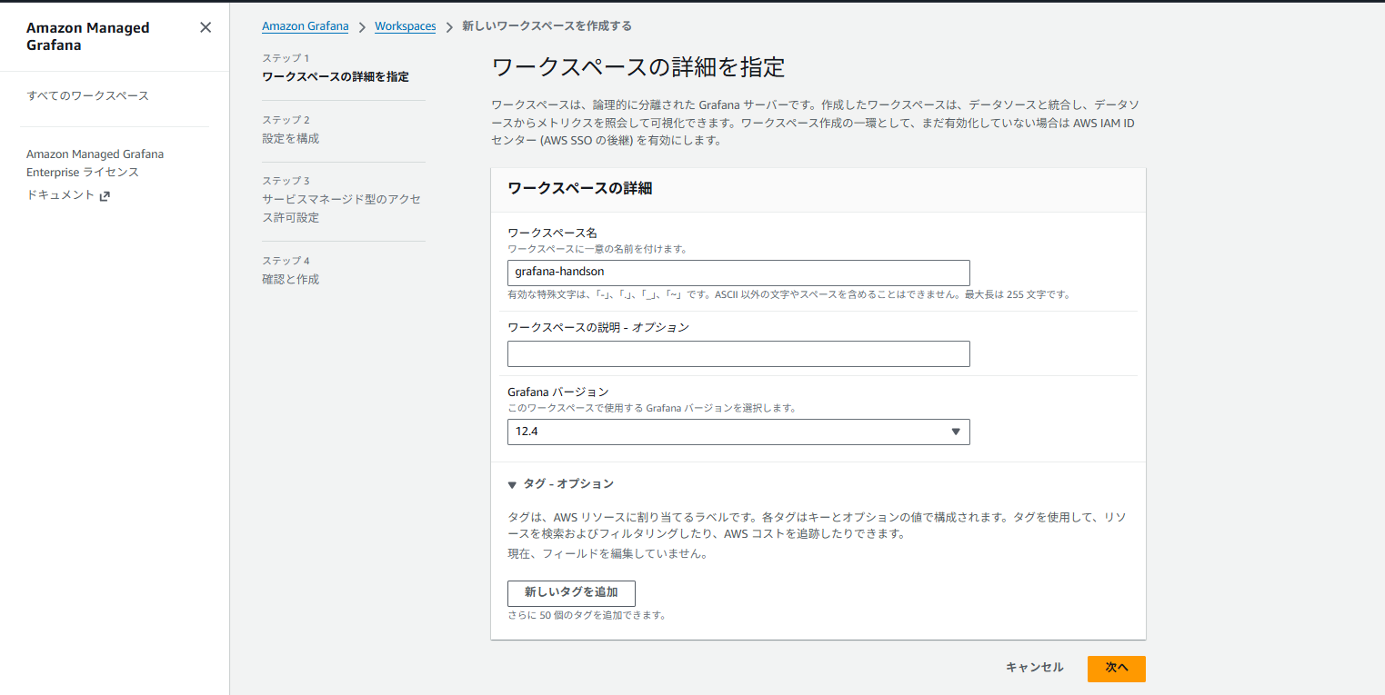Image resolution: width=1385 pixels, height=695 pixels.
Task: Click breadcrumb chevron after Workspaces
Action: [x=449, y=27]
